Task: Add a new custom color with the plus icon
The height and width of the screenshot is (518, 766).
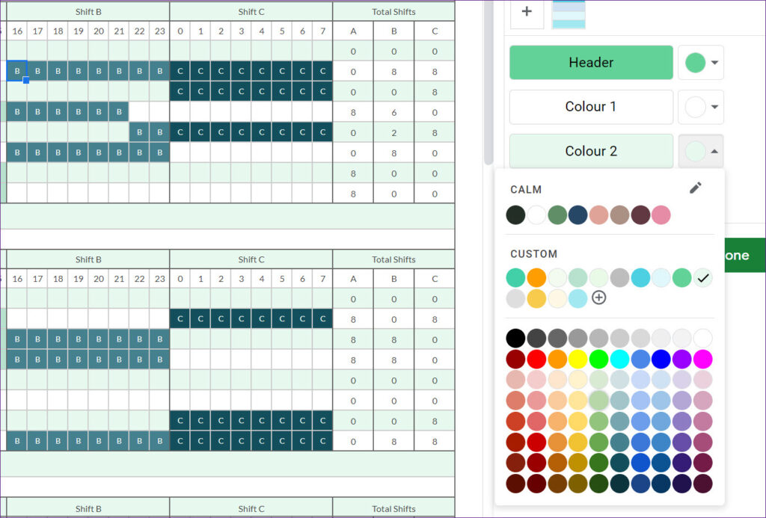Action: click(x=598, y=297)
